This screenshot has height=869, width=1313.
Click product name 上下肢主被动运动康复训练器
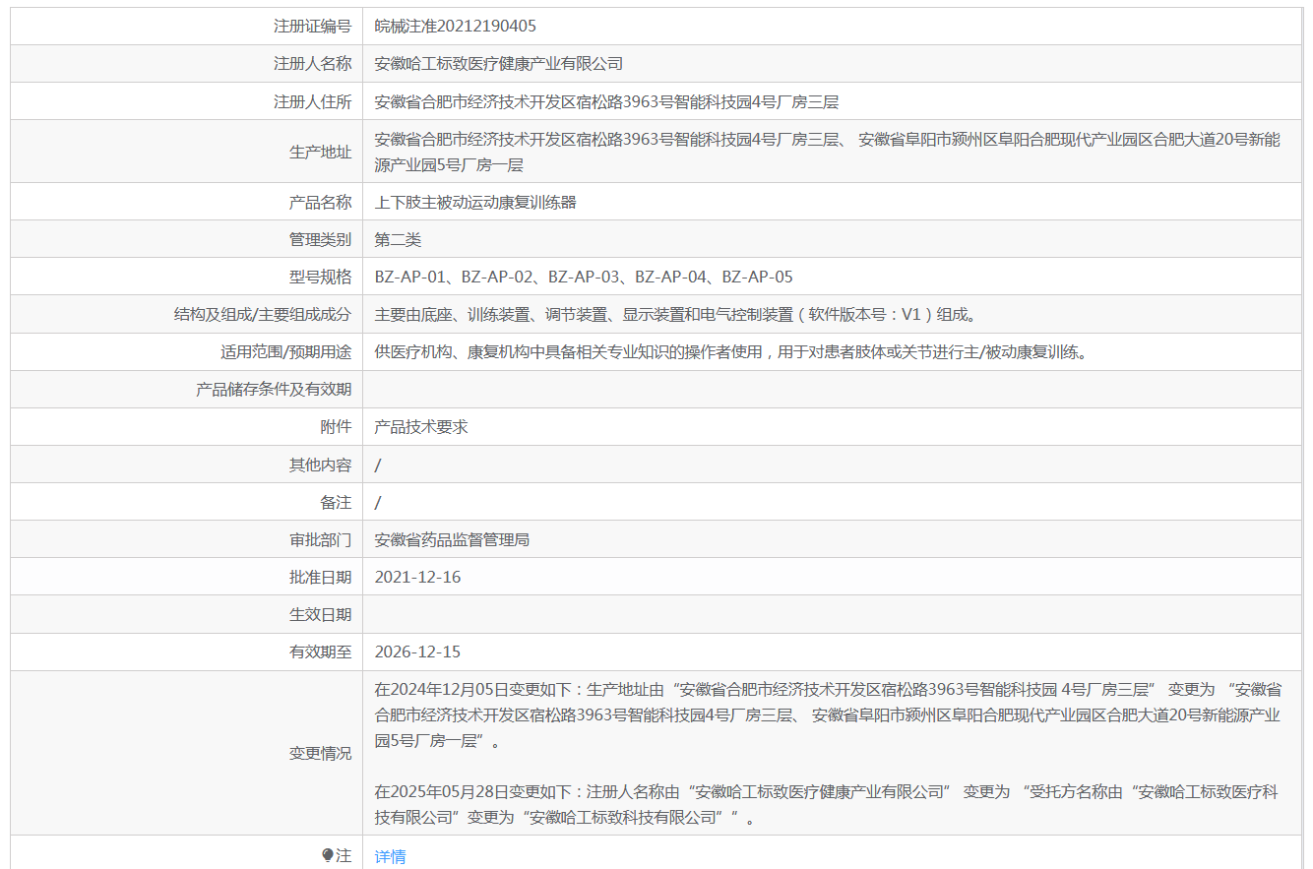475,202
